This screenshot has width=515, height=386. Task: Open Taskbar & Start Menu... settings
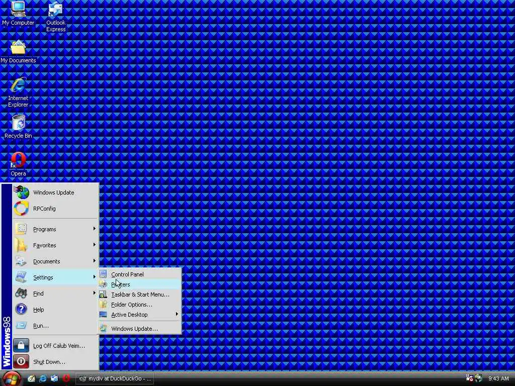(140, 295)
